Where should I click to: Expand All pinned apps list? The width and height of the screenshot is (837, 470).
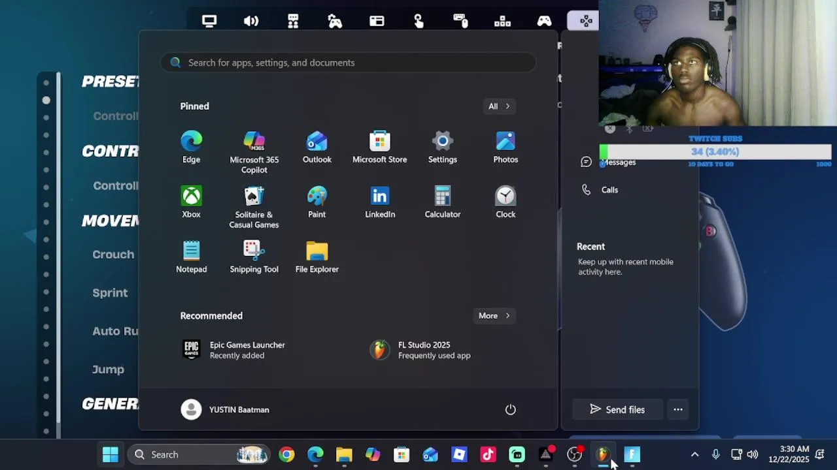coord(499,106)
